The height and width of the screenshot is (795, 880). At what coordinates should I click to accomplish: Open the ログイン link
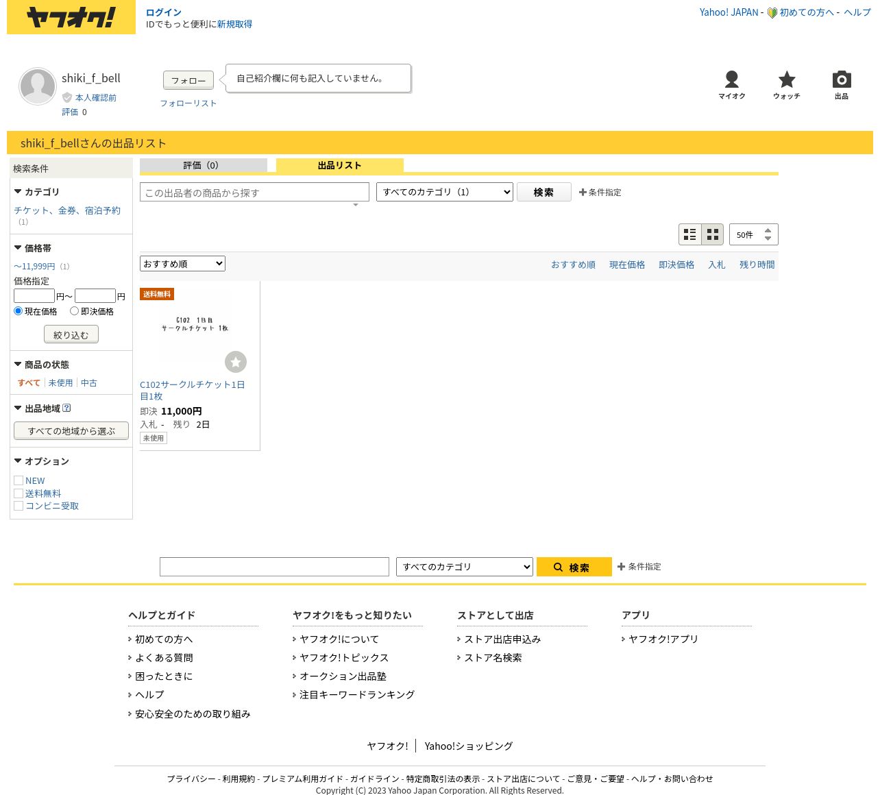click(164, 12)
